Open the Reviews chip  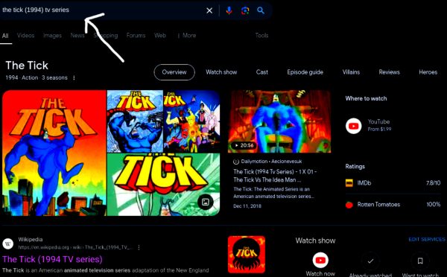click(389, 72)
